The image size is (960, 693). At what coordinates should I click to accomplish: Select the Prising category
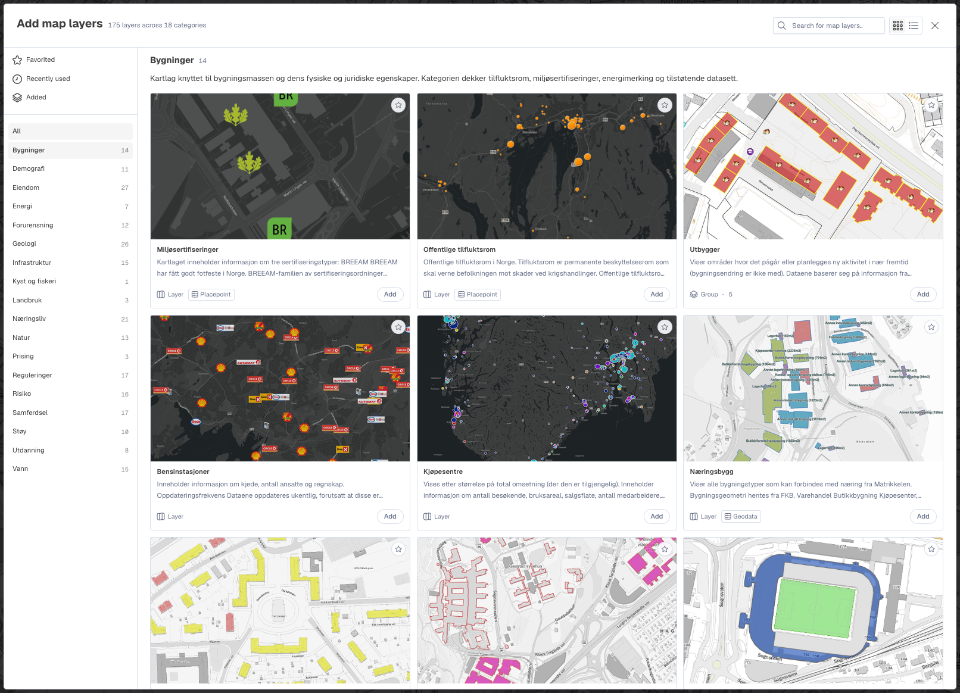[70, 356]
